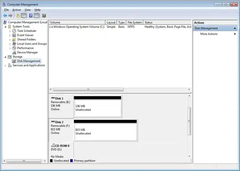Viewport: 240px width, 171px height.
Task: Expand the Services and Applications node
Action: (5, 66)
